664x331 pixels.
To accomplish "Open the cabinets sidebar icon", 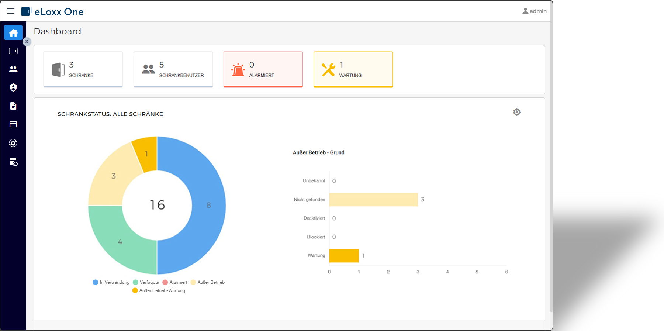I will pos(13,51).
